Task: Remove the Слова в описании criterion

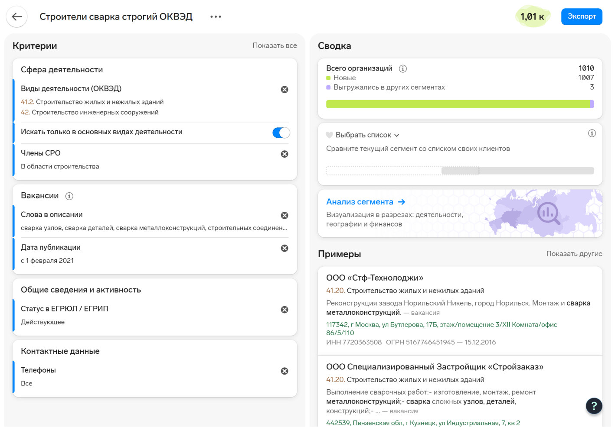Action: (x=285, y=216)
